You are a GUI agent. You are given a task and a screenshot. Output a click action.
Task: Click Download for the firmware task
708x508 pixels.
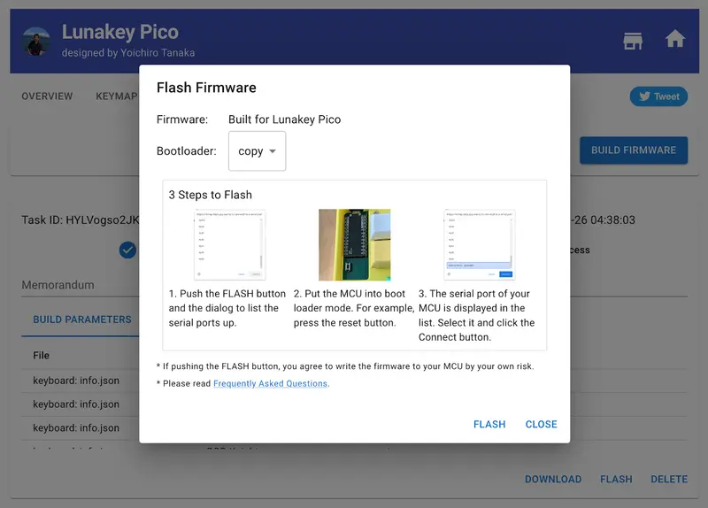[x=553, y=479]
